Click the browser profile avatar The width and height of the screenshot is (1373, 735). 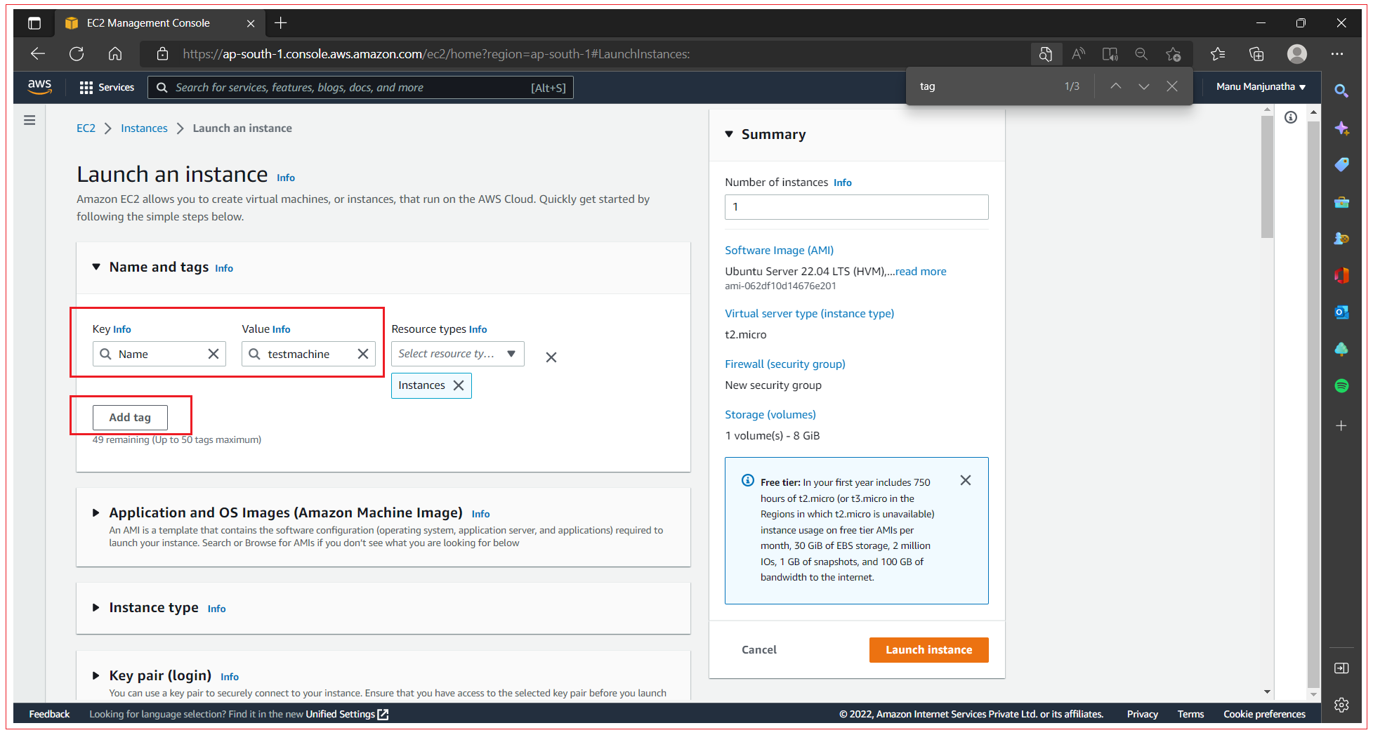(1297, 54)
